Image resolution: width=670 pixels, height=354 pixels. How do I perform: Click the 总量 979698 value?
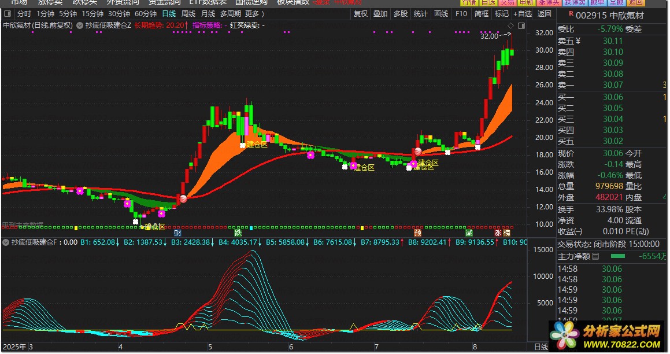tap(609, 186)
